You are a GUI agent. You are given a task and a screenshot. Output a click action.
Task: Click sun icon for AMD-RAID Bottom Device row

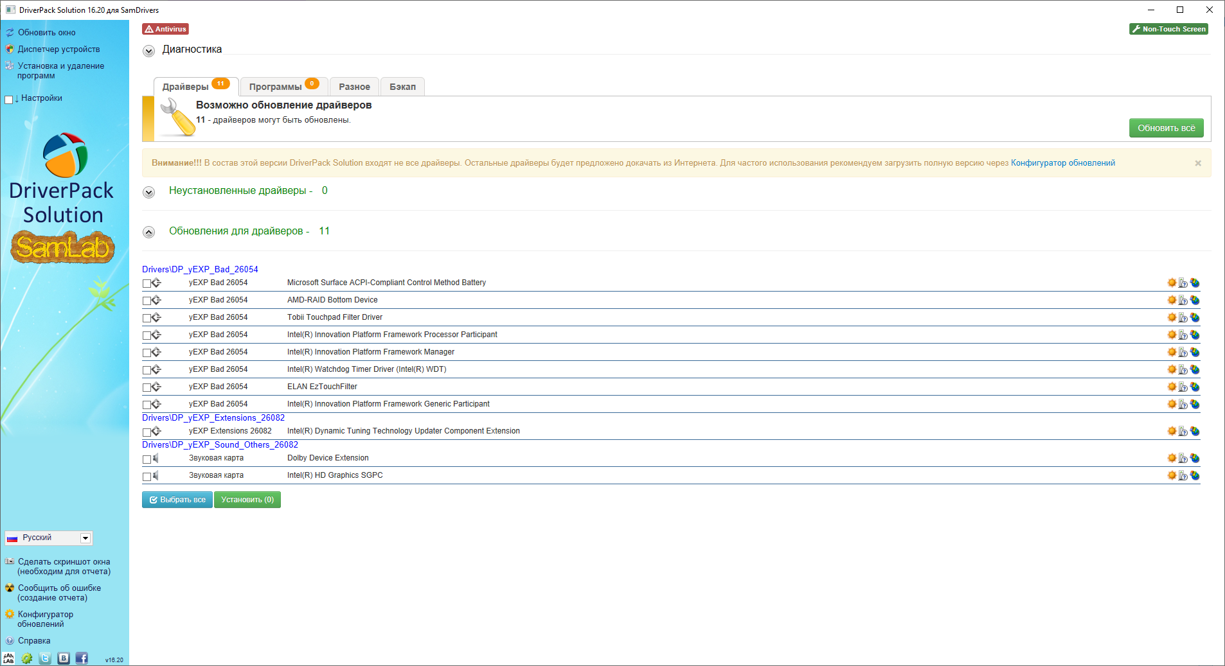pyautogui.click(x=1172, y=300)
